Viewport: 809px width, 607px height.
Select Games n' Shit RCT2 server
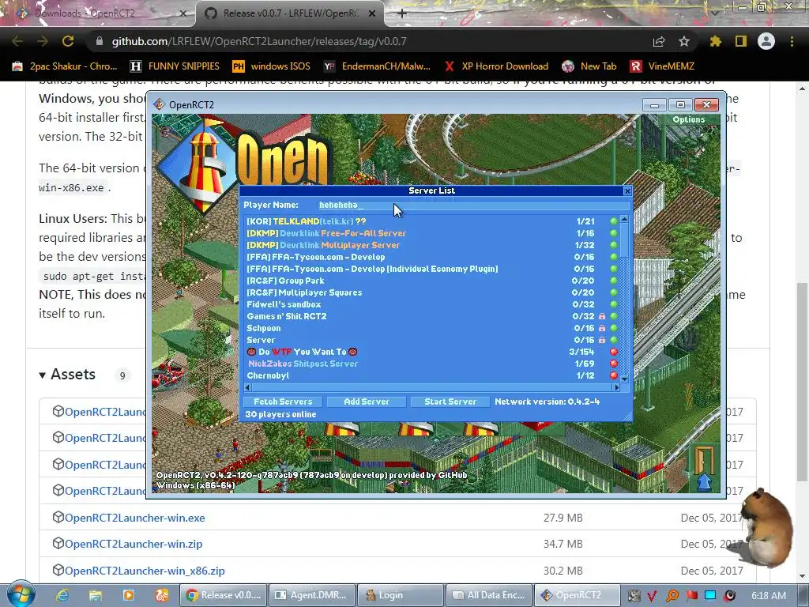coord(431,316)
